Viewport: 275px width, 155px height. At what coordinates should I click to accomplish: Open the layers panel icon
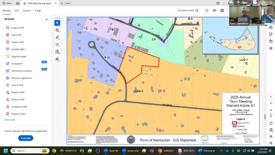tap(271, 48)
